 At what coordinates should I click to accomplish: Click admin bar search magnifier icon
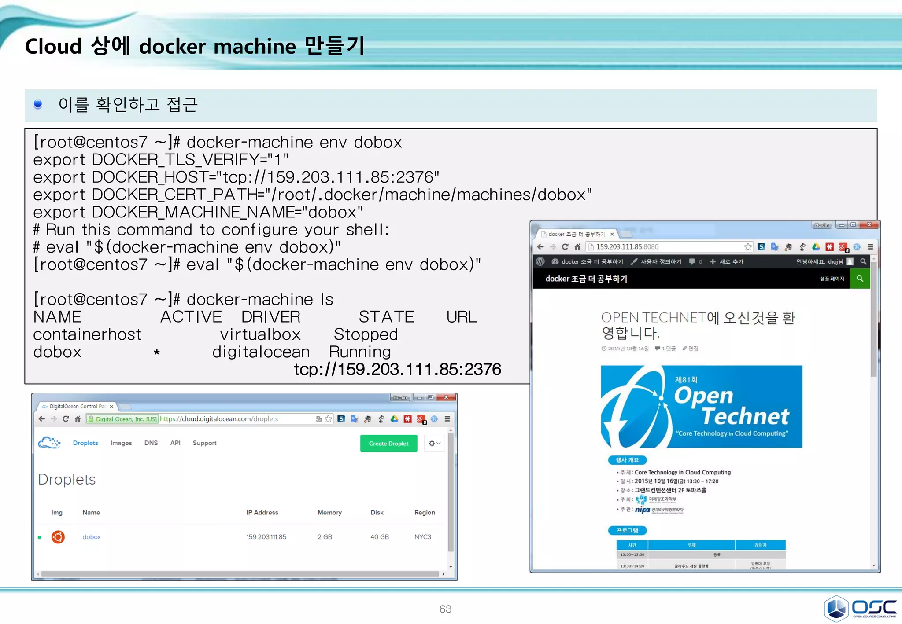pos(863,261)
